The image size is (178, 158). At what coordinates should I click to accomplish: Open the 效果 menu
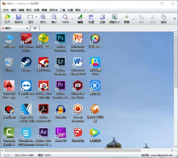[x=37, y=10]
